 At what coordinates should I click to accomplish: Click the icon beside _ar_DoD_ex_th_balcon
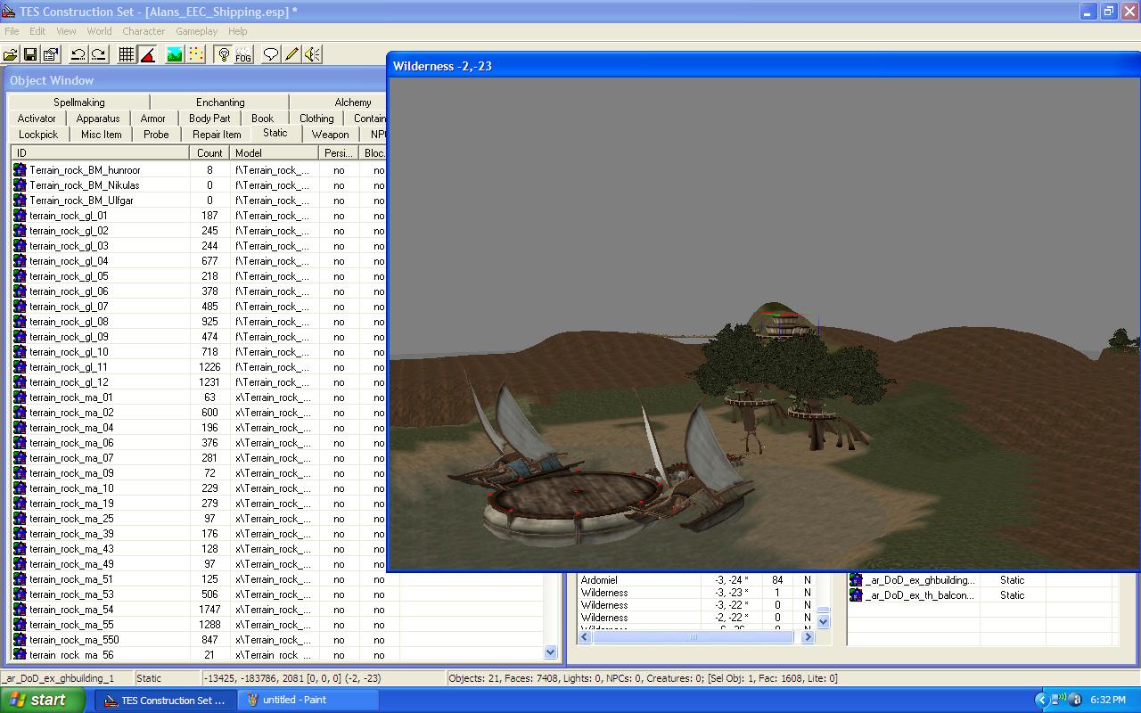[x=857, y=595]
